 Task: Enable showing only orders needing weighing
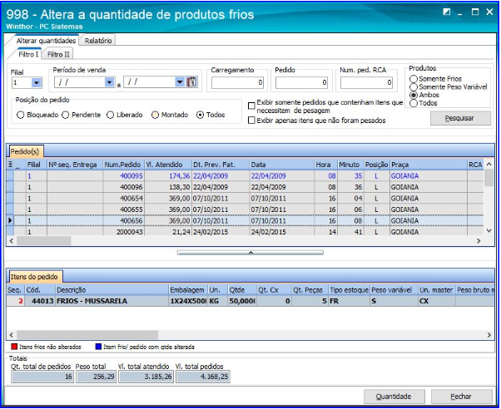[252, 106]
